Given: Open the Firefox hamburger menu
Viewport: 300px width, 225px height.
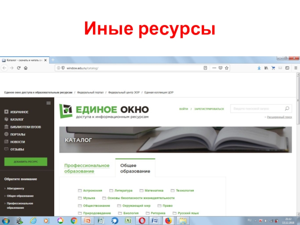Looking at the screenshot, I should coord(296,68).
